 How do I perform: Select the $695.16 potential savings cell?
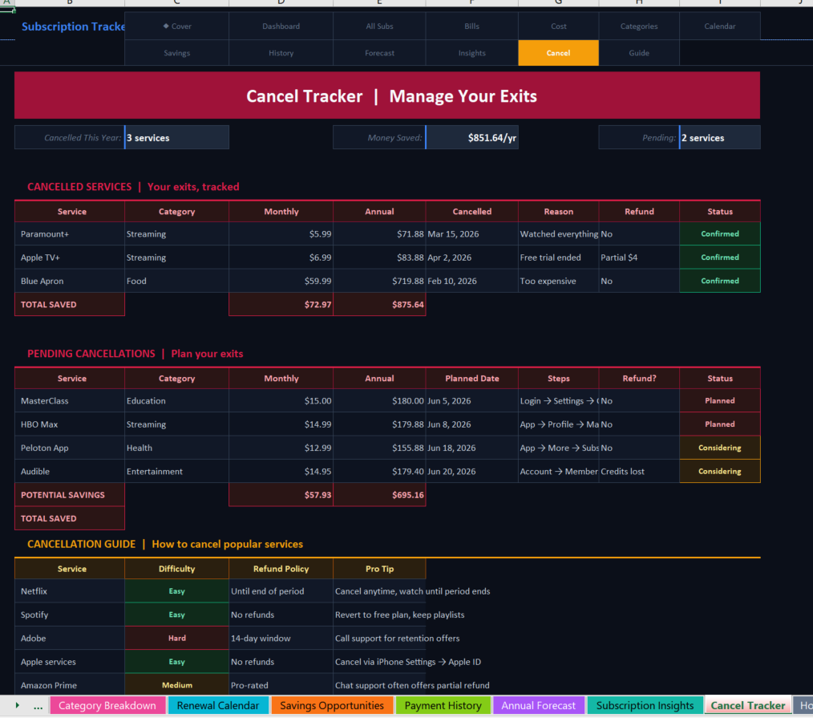tap(379, 495)
